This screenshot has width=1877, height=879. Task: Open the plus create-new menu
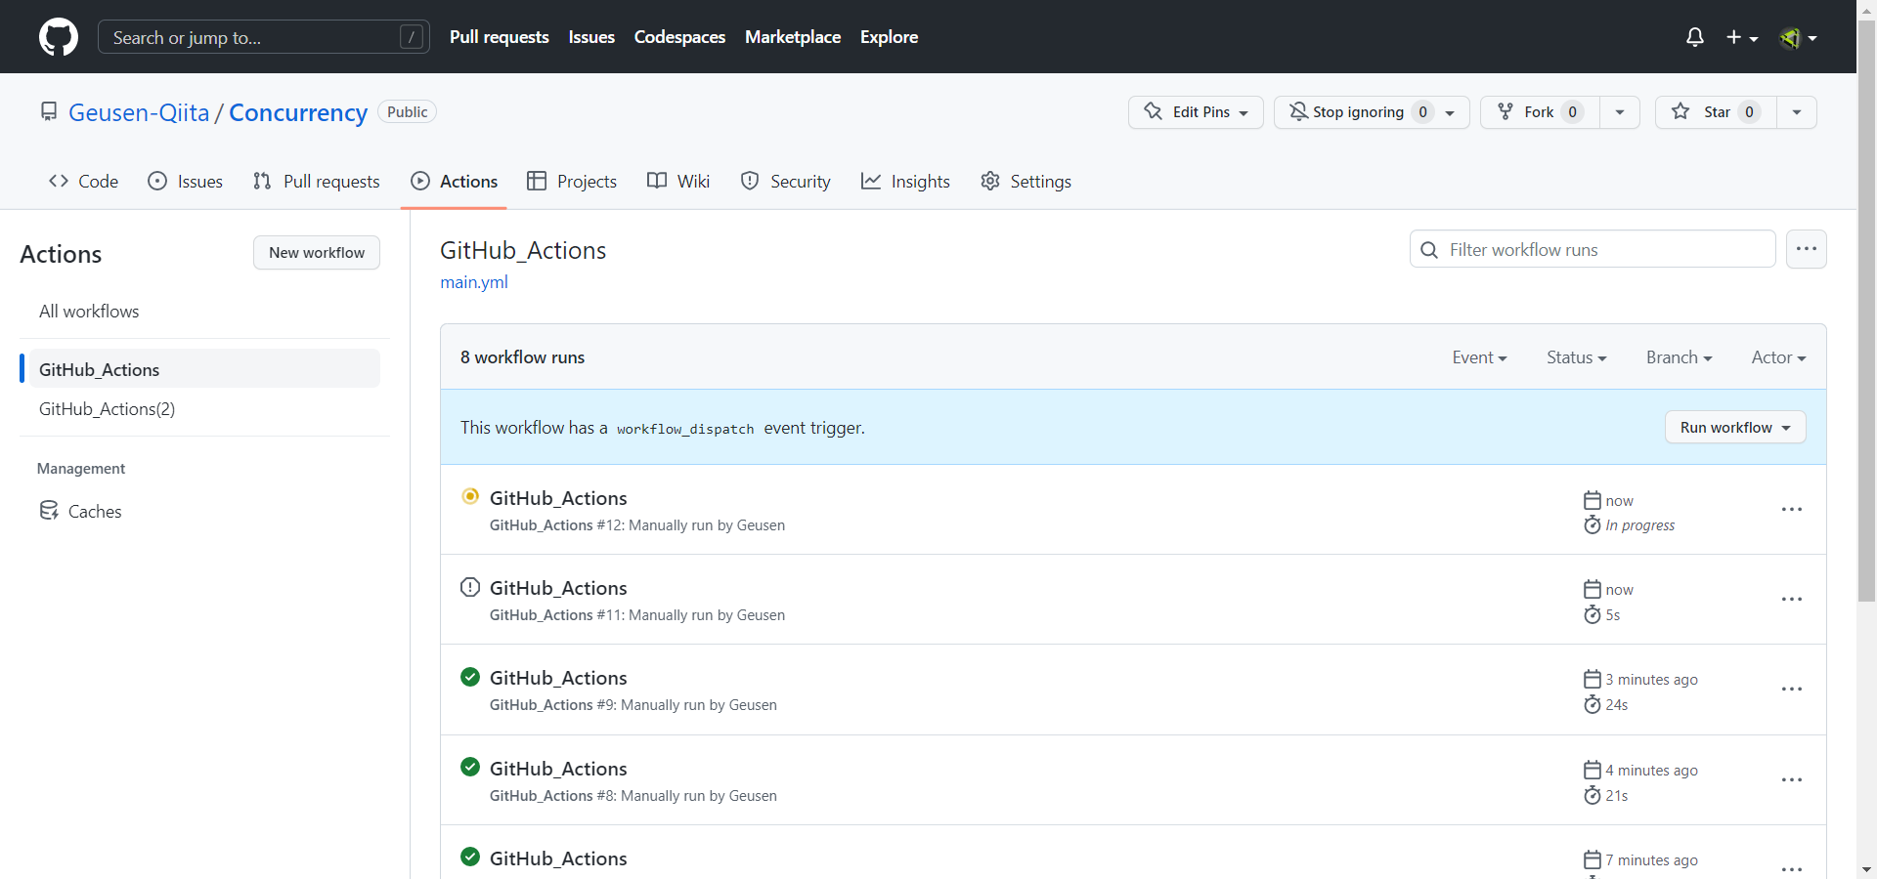[1742, 37]
